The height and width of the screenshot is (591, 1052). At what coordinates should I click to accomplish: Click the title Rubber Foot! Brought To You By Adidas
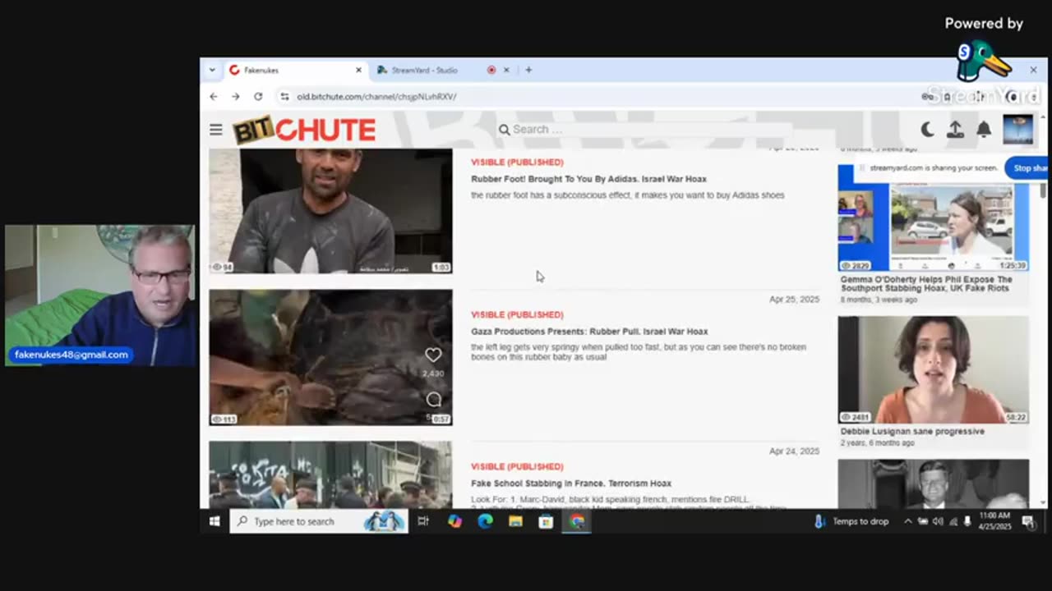tap(588, 179)
